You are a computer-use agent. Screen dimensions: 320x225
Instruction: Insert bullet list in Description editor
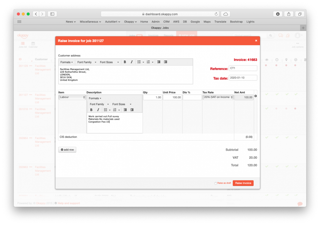(105, 110)
